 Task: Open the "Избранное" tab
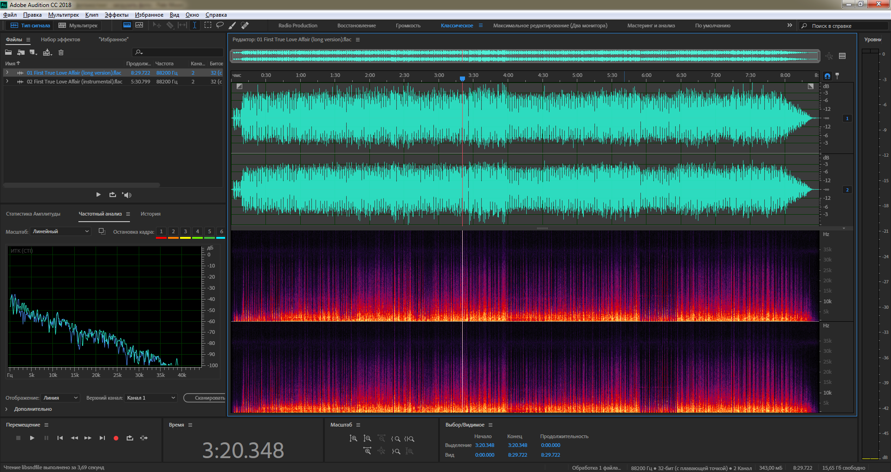(113, 39)
